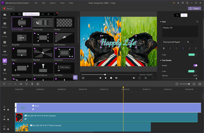
Task: Lock track 19
Action: tap(8, 119)
